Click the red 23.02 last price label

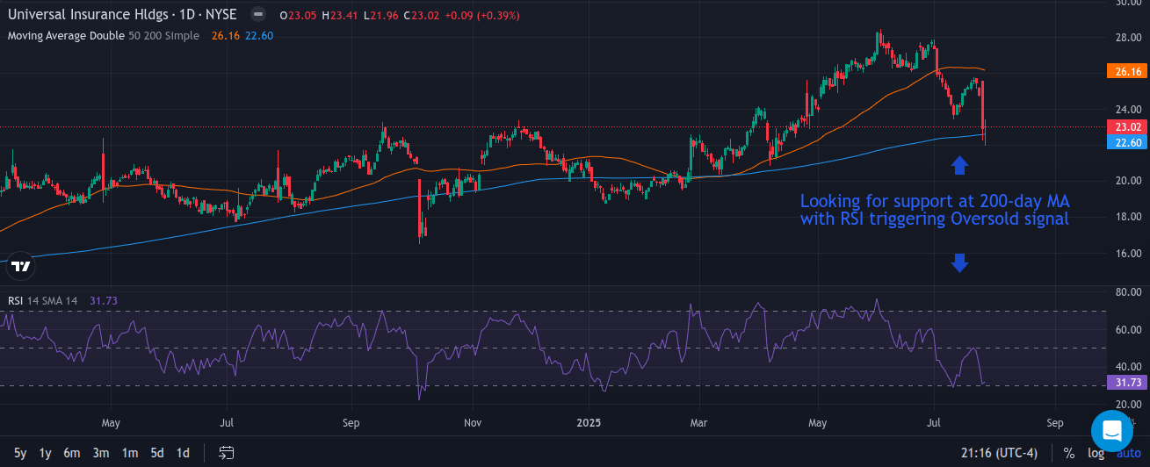1125,127
